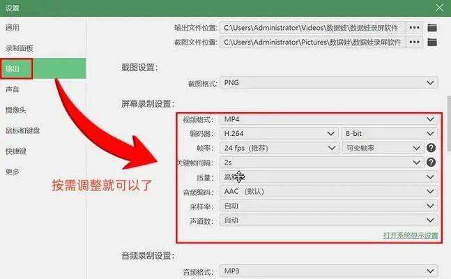Open the output file location folder icon
The image size is (451, 279).
click(432, 28)
